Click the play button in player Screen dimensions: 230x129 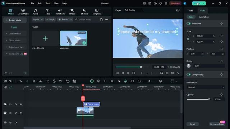point(128,73)
